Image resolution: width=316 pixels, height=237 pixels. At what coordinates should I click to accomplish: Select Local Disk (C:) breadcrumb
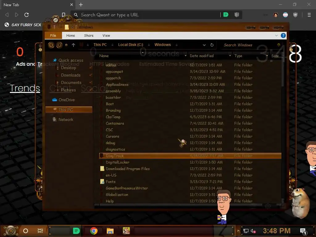pos(131,45)
